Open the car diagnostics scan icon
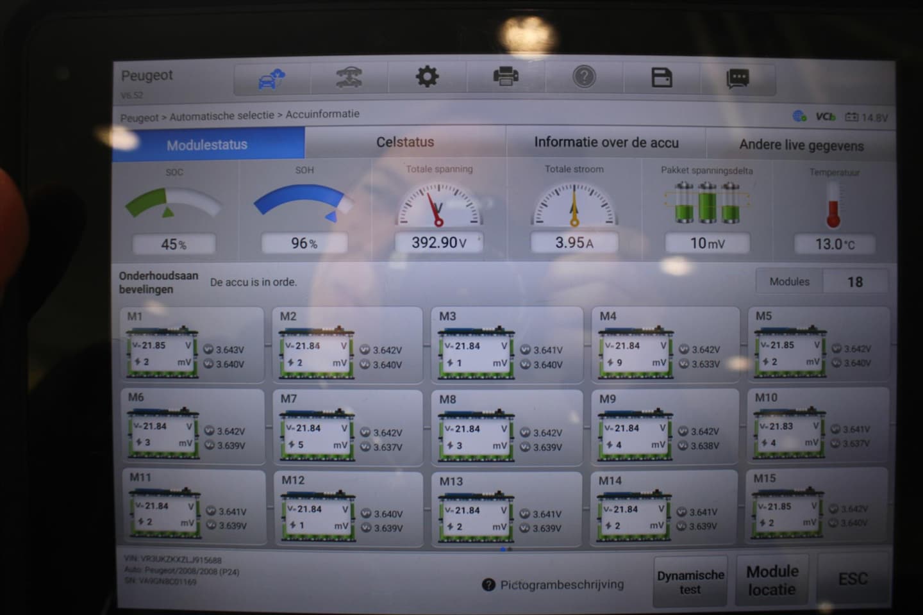This screenshot has width=923, height=615. click(349, 78)
